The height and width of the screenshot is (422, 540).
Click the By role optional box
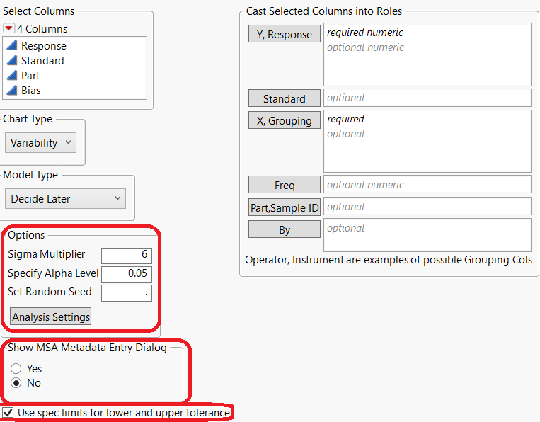(427, 235)
